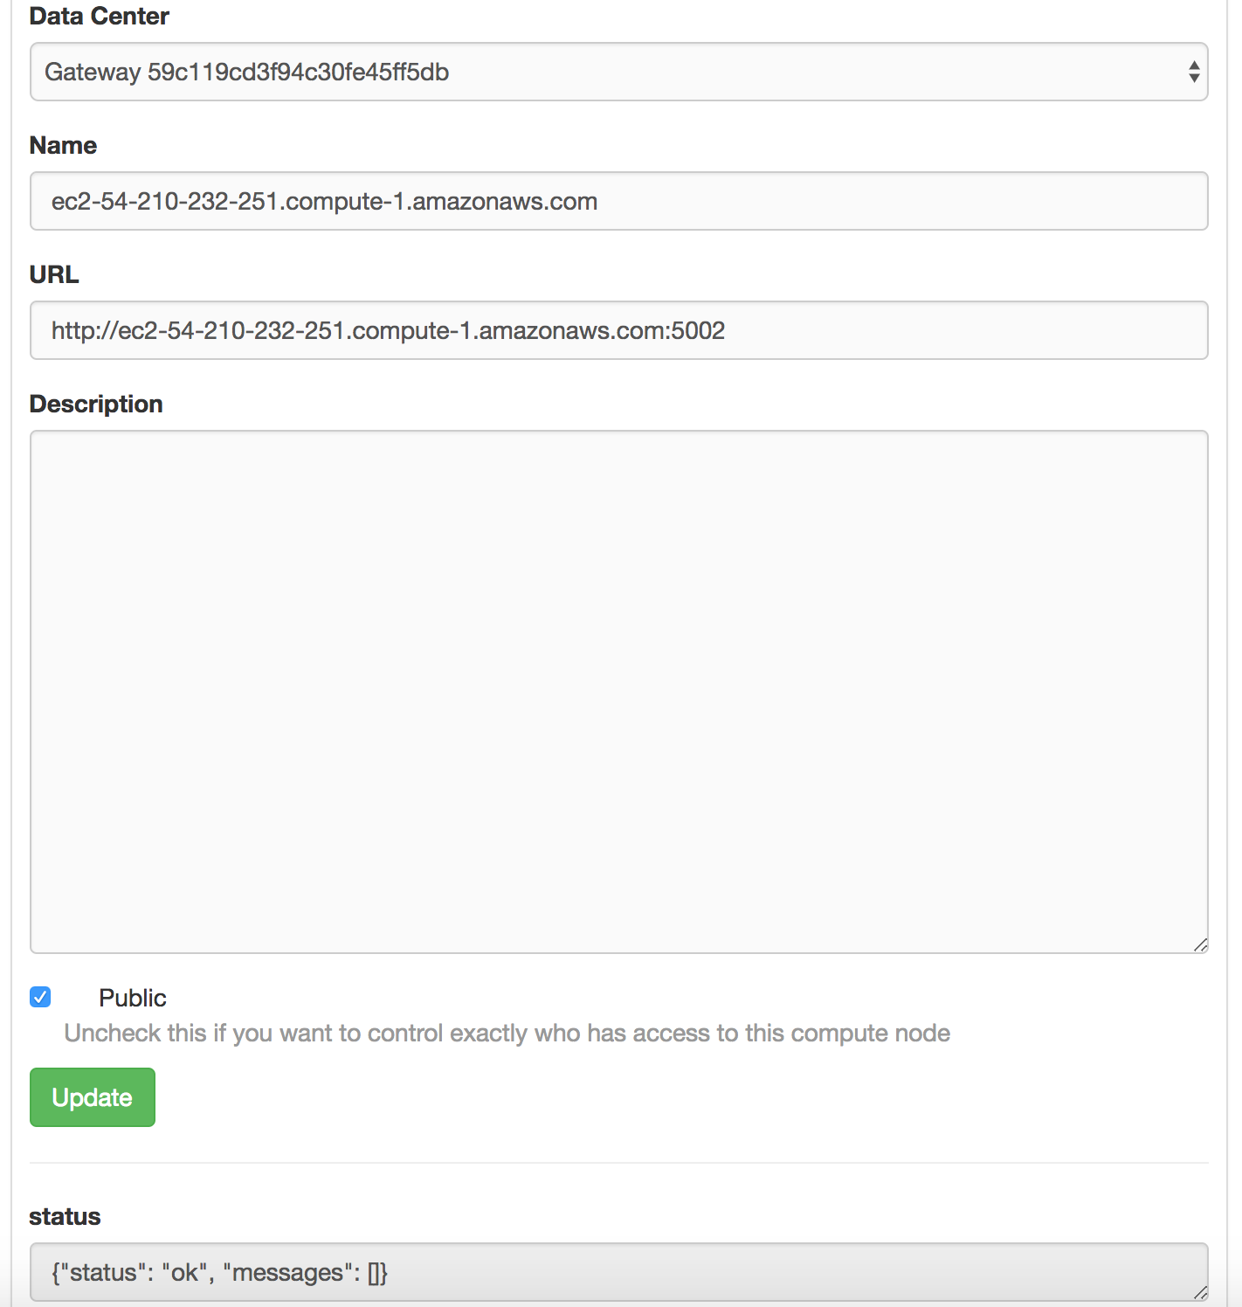The image size is (1242, 1307).
Task: Click the status output text box
Action: pos(618,1272)
